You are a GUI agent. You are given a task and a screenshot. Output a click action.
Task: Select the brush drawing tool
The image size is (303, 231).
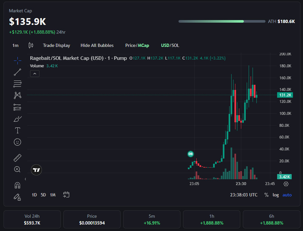click(x=17, y=119)
